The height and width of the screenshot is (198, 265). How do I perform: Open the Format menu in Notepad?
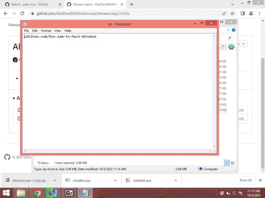tap(46, 31)
